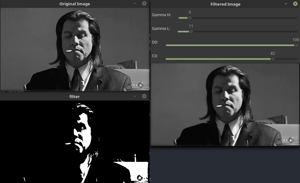Click the "Gamma L:" label

[x=161, y=29]
